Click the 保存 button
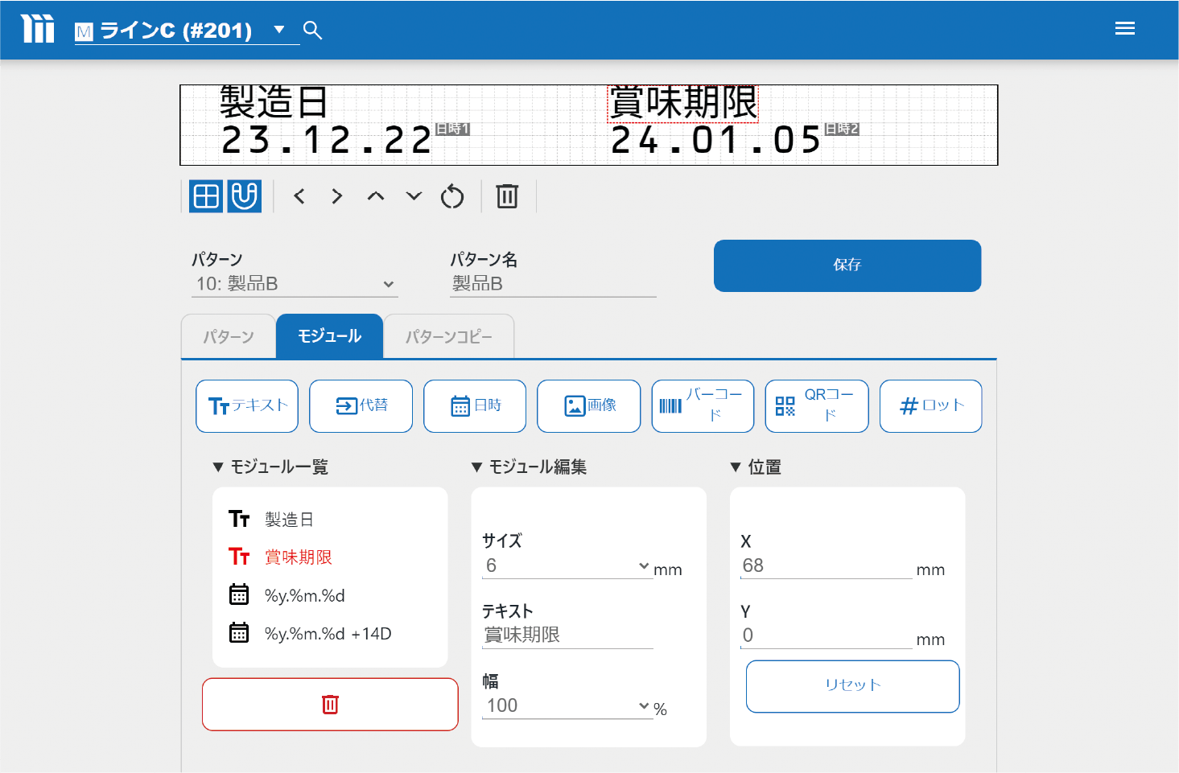1179x773 pixels. 847,265
